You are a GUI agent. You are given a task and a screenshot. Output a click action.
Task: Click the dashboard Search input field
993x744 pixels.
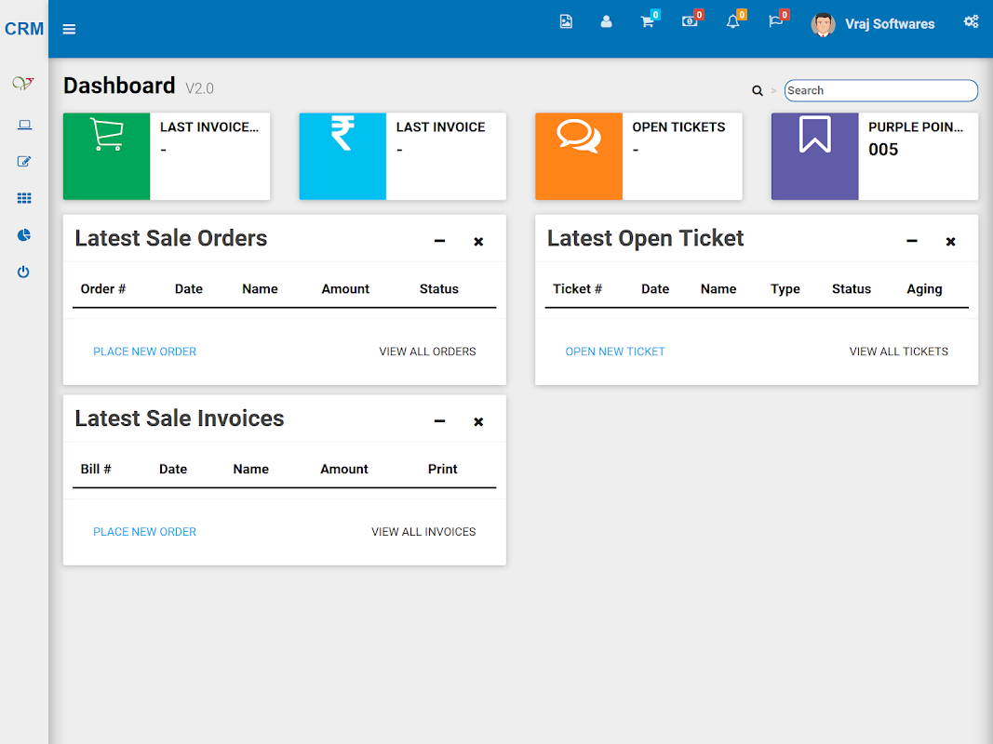point(880,90)
